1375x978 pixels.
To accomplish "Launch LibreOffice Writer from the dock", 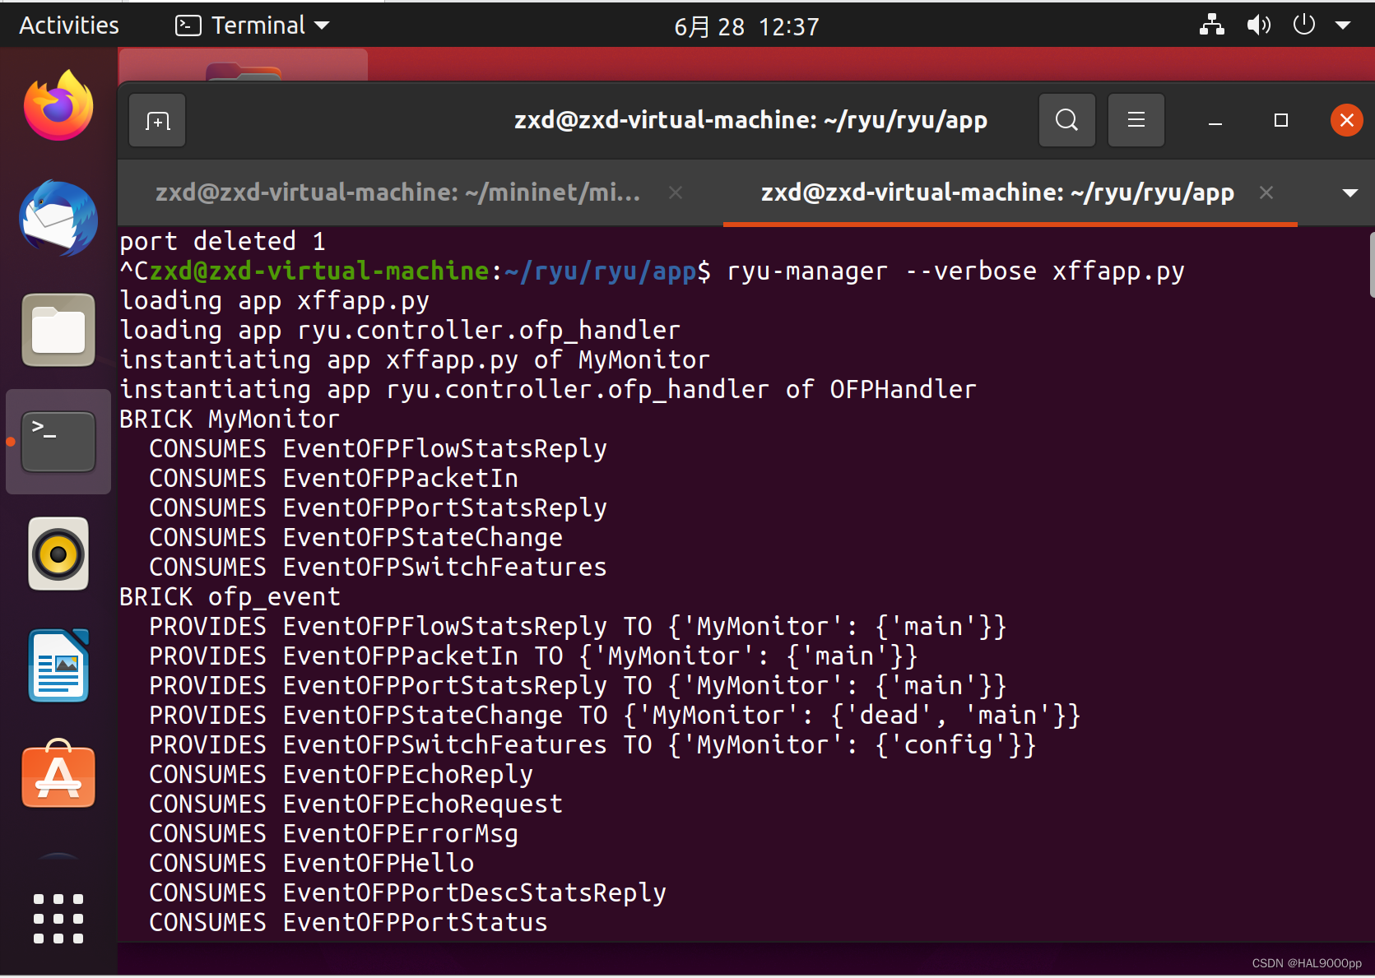I will [58, 665].
